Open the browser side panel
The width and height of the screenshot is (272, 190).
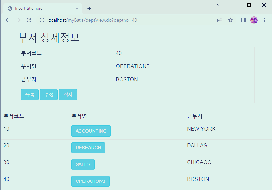(243, 20)
